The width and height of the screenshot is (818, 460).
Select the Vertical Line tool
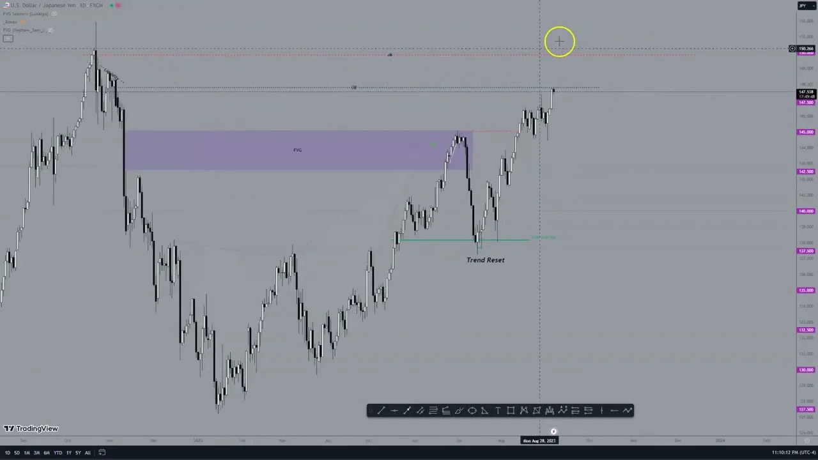[x=601, y=411]
